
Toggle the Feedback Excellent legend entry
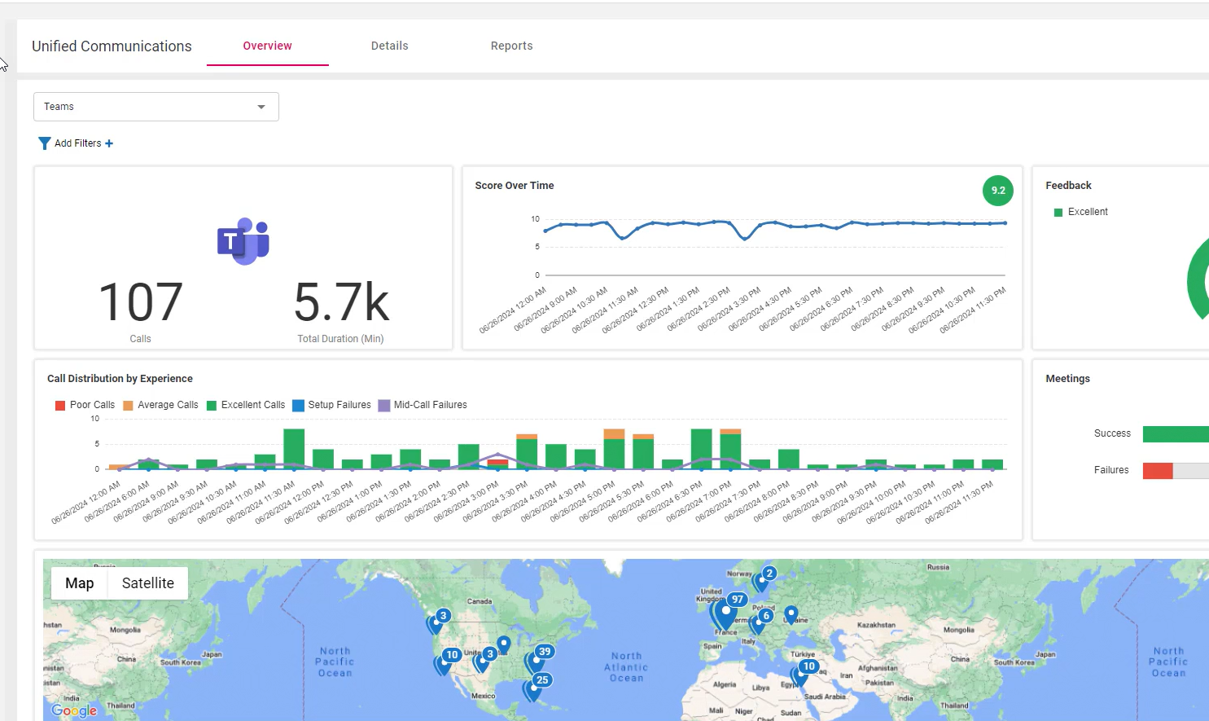(x=1081, y=212)
